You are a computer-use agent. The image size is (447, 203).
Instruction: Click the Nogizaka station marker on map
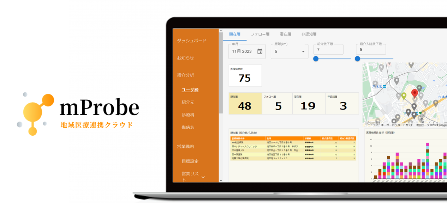385,86
